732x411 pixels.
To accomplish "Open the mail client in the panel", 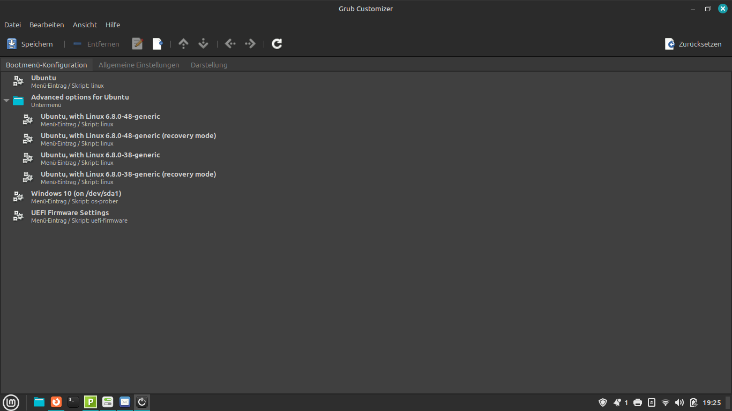I will [x=125, y=402].
